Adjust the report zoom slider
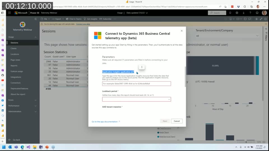Screen dimensions: 269x151 (246, 142)
